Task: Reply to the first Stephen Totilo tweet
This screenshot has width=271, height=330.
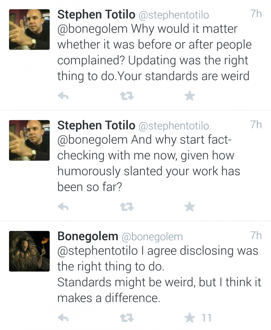Action: point(63,96)
